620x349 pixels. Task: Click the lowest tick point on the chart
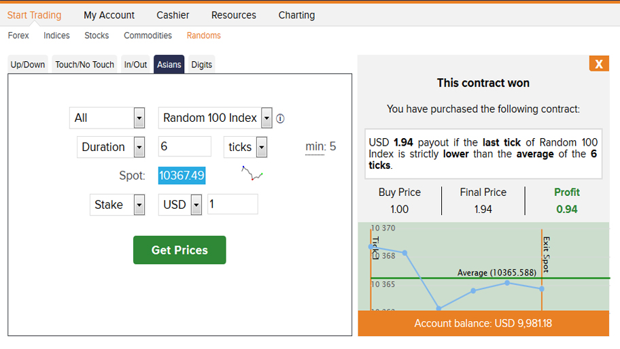[x=438, y=308]
